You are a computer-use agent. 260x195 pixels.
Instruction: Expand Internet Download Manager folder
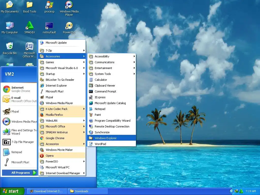62,173
